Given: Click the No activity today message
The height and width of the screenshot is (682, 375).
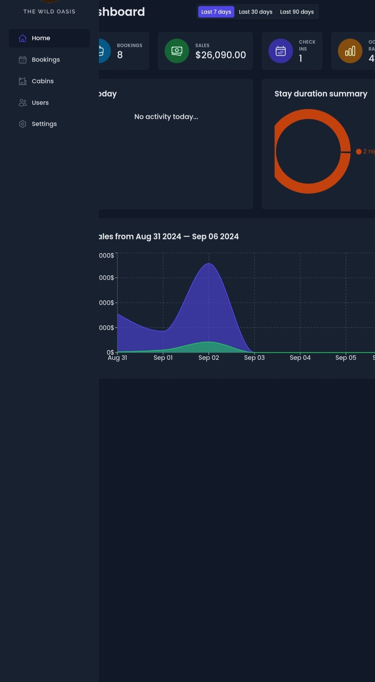Looking at the screenshot, I should 166,117.
